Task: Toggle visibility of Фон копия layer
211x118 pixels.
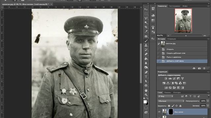Action: (159, 112)
